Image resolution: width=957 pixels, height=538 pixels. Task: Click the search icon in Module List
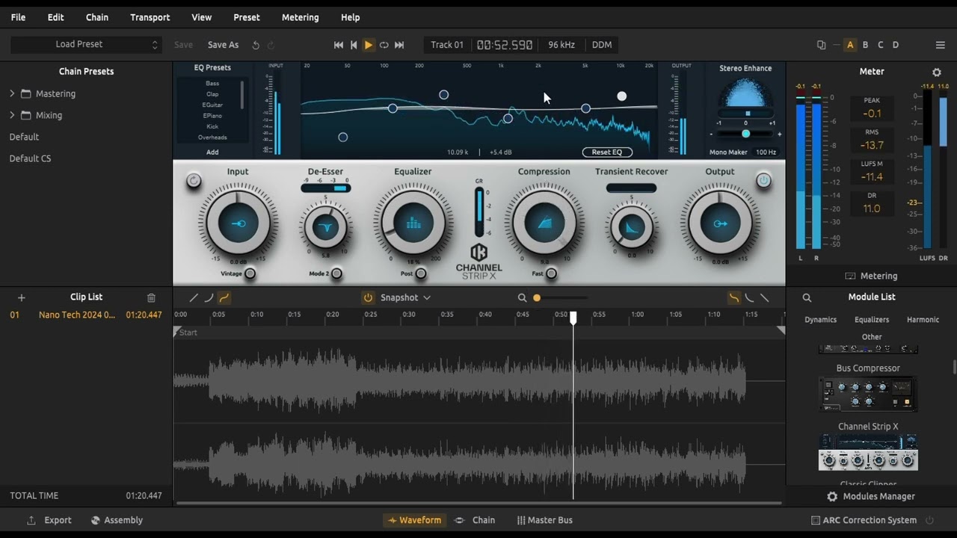tap(807, 297)
